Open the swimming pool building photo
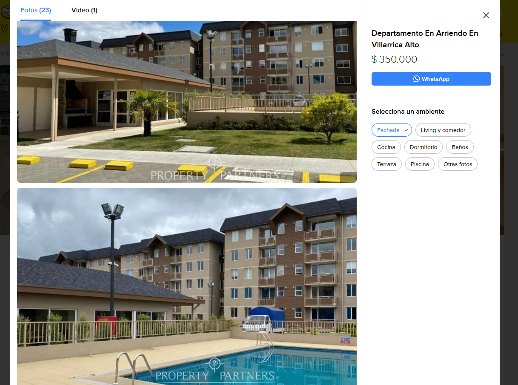This screenshot has width=518, height=385. pyautogui.click(x=187, y=286)
